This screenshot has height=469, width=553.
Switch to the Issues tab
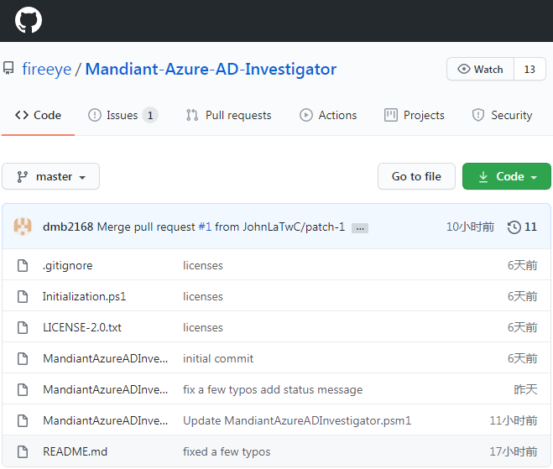[122, 116]
